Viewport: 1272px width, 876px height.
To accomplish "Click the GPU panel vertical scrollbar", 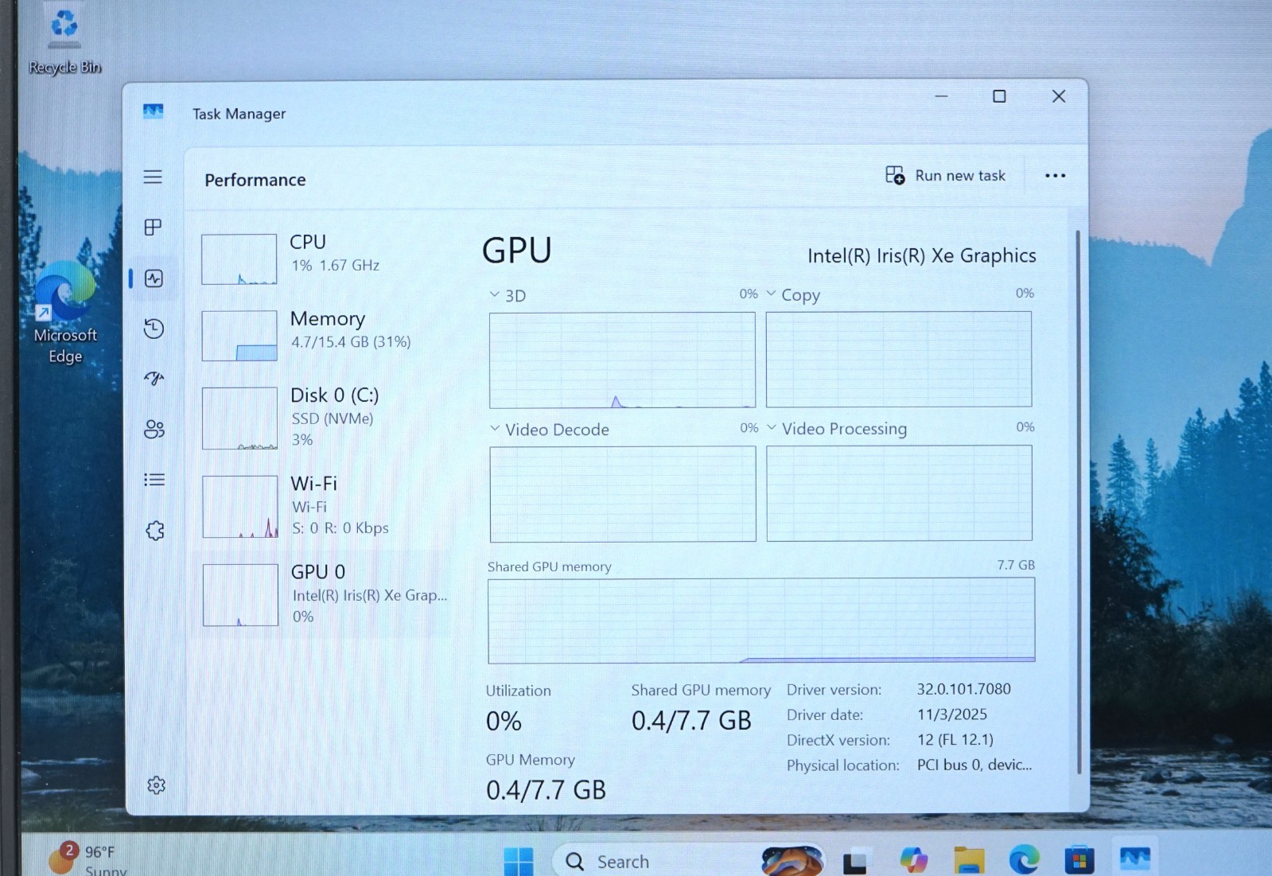I will [x=1078, y=501].
